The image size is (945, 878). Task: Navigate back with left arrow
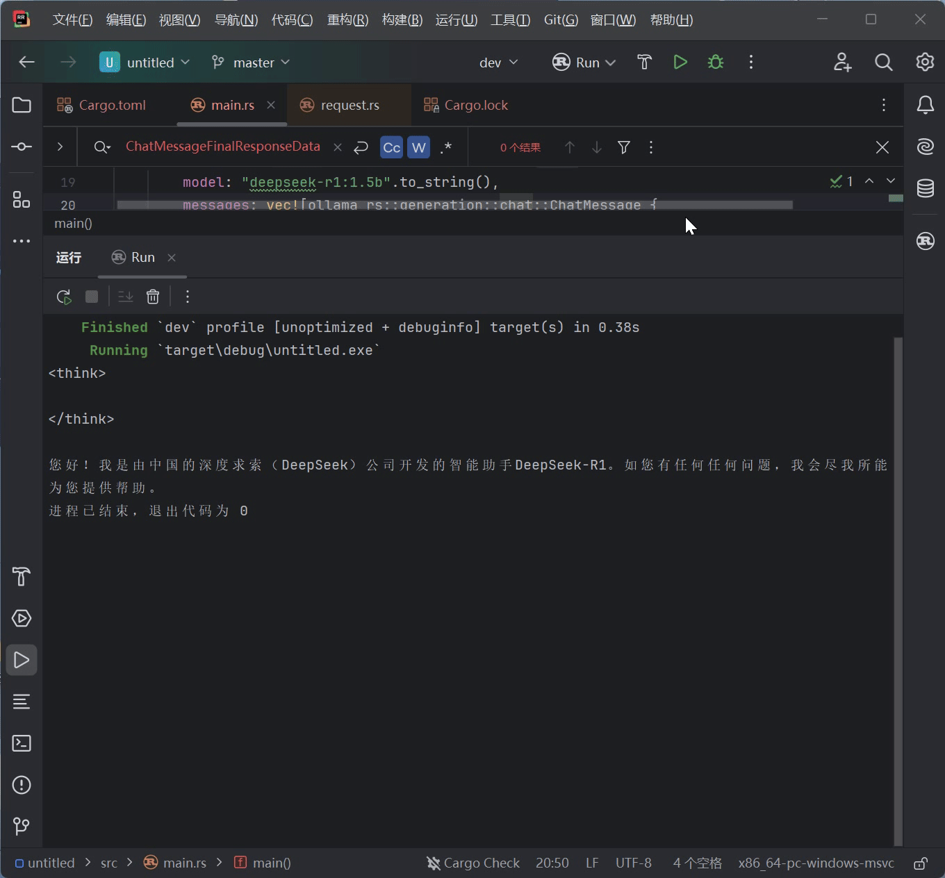(27, 63)
